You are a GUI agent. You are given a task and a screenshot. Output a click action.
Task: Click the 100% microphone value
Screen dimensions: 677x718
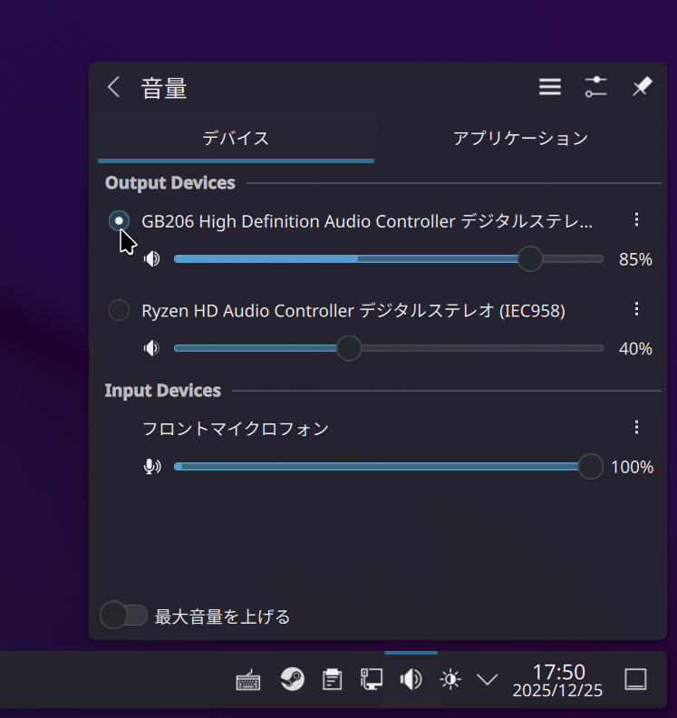[633, 467]
